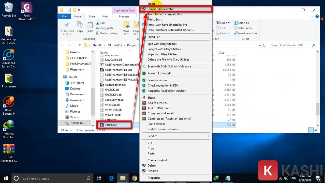Click the Paste icon in the Clipboard group
The width and height of the screenshot is (325, 183).
90,26
